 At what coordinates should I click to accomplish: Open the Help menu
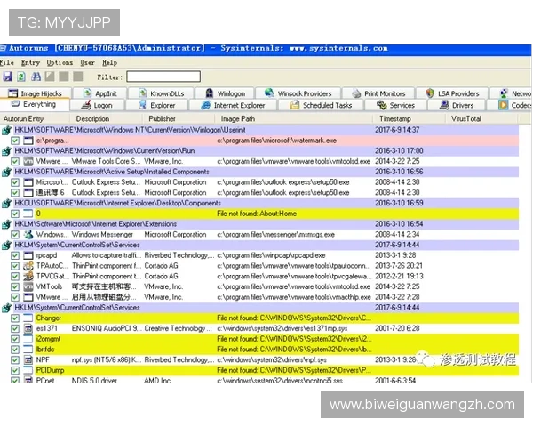point(110,62)
